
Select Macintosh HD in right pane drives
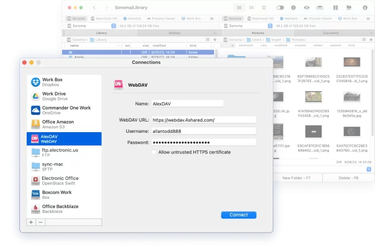point(260,18)
